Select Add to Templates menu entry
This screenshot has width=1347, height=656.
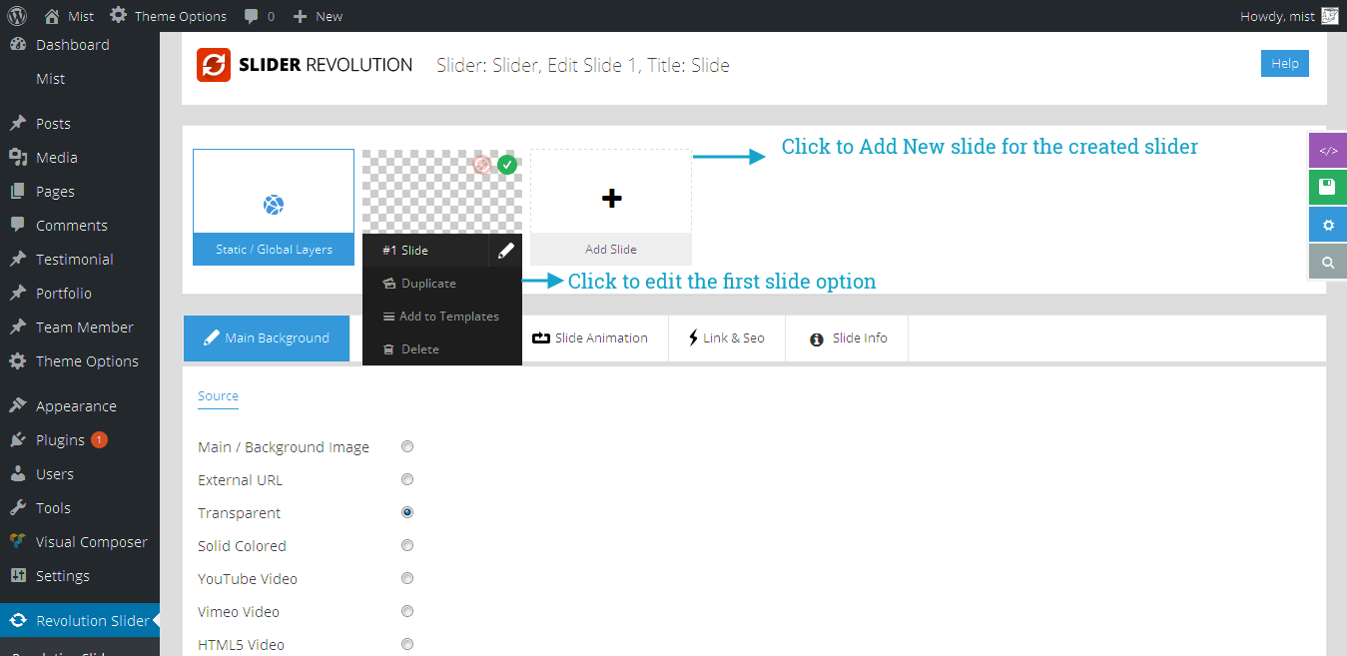click(448, 317)
